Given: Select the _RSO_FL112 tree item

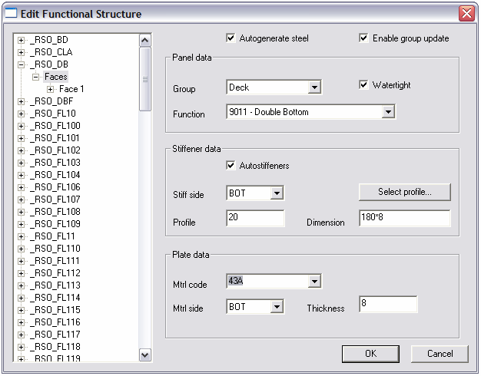Looking at the screenshot, I should (55, 272).
